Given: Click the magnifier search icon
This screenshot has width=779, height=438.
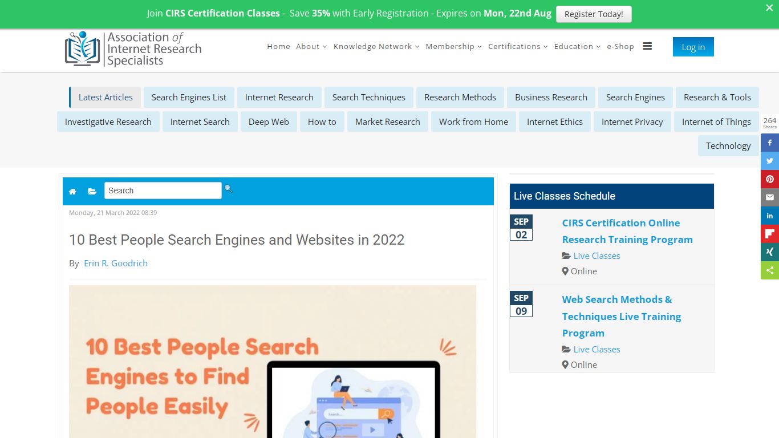Looking at the screenshot, I should tap(228, 188).
